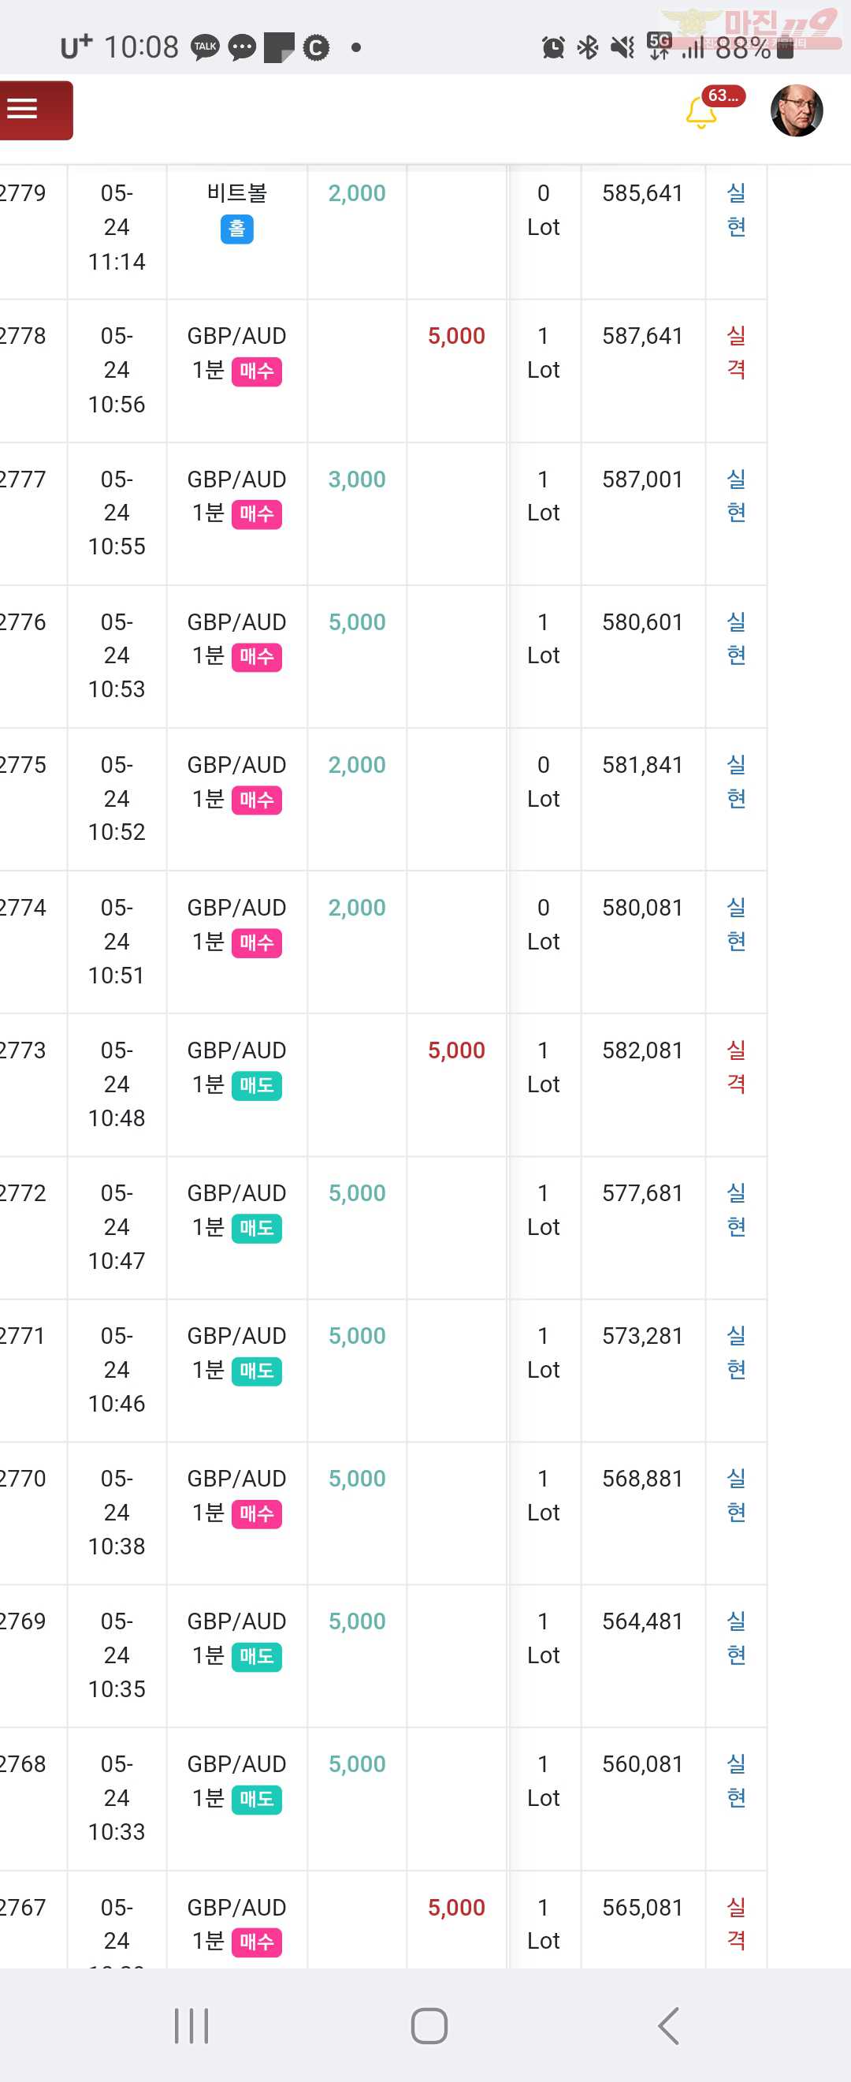Viewport: 851px width, 2082px height.
Task: Open the user profile avatar
Action: pos(796,110)
